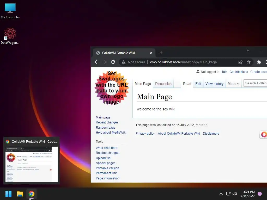The width and height of the screenshot is (267, 200).
Task: Open the Contributions link
Action: click(x=239, y=72)
